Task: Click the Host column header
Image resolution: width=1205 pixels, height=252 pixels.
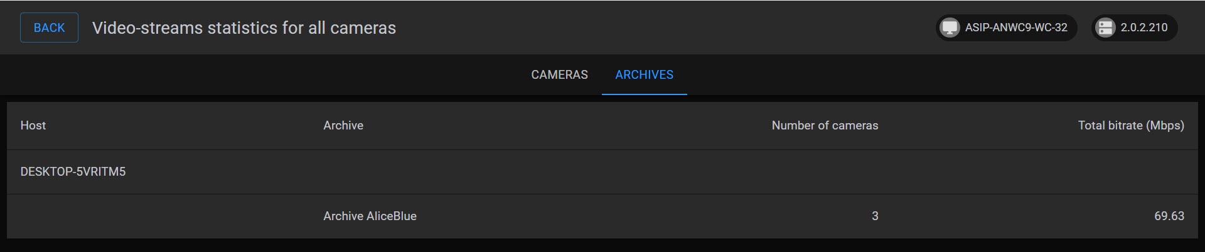Action: click(33, 126)
